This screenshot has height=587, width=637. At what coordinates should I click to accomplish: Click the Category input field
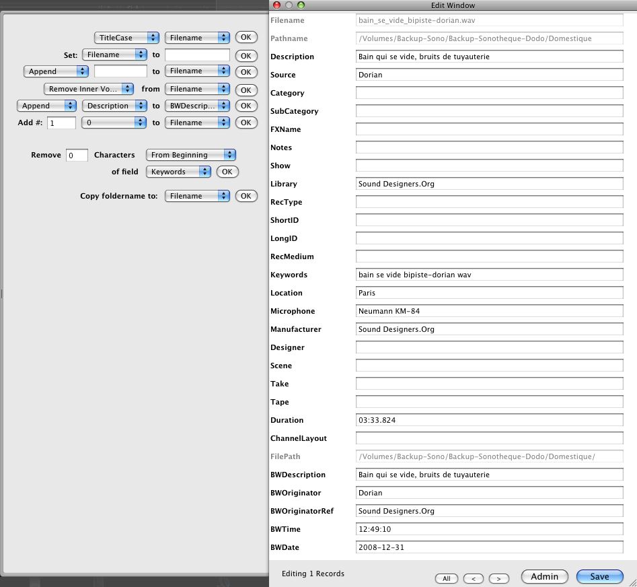pos(489,93)
